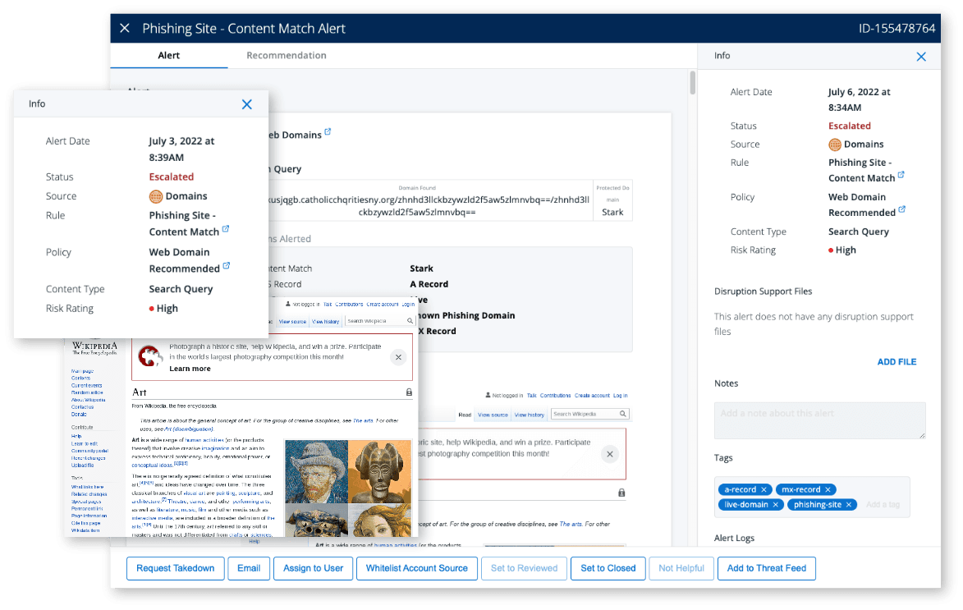Viewport: 963px width, 610px height.
Task: Close the floating Info popup card
Action: point(247,104)
